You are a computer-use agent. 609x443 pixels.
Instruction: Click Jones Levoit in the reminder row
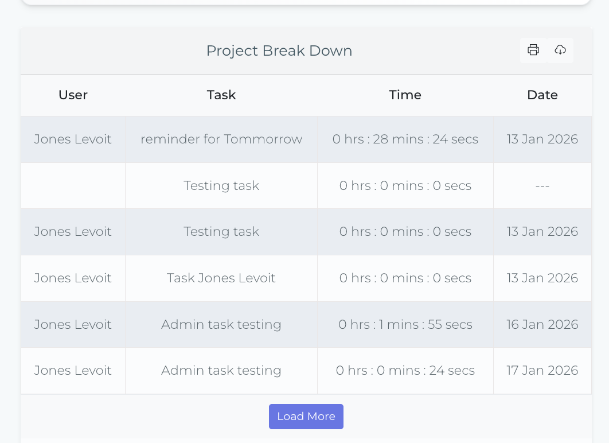coord(73,139)
